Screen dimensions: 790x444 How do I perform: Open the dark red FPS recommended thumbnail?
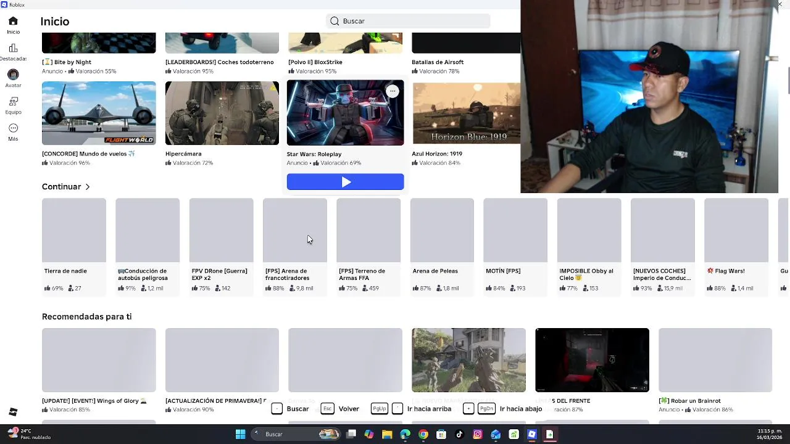pyautogui.click(x=592, y=360)
